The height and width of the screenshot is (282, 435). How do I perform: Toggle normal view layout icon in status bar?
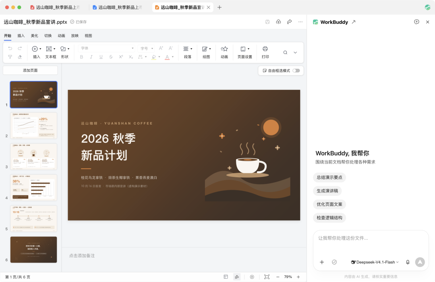pyautogui.click(x=226, y=277)
